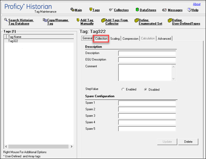Click the Spare 3 input field
This screenshot has width=206, height=159.
pyautogui.click(x=147, y=116)
